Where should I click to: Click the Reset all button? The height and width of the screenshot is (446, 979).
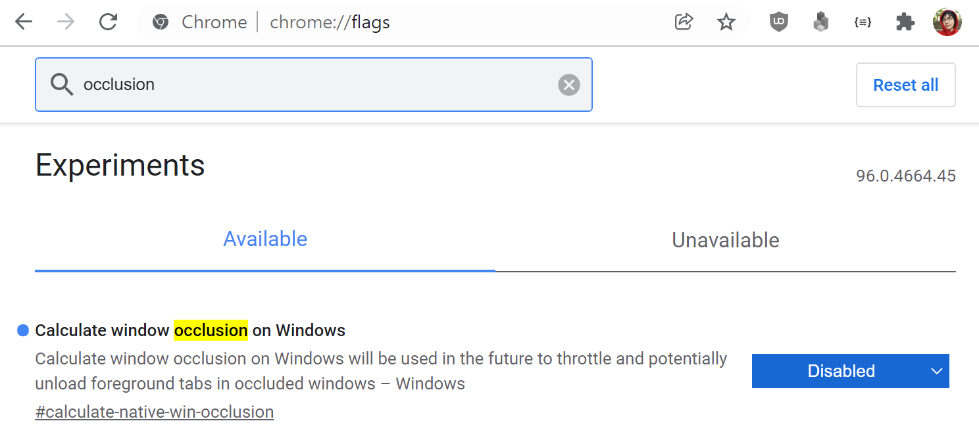pyautogui.click(x=906, y=85)
